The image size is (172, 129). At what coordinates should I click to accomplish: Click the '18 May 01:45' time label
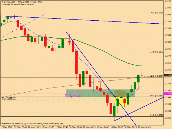144,127
